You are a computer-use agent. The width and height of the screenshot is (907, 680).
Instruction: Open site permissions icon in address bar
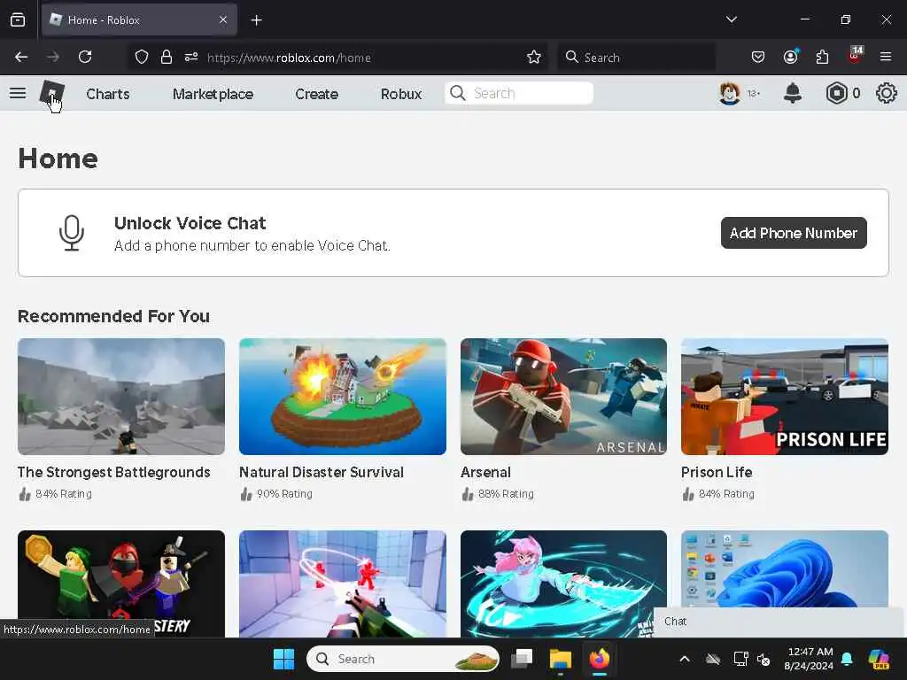191,57
